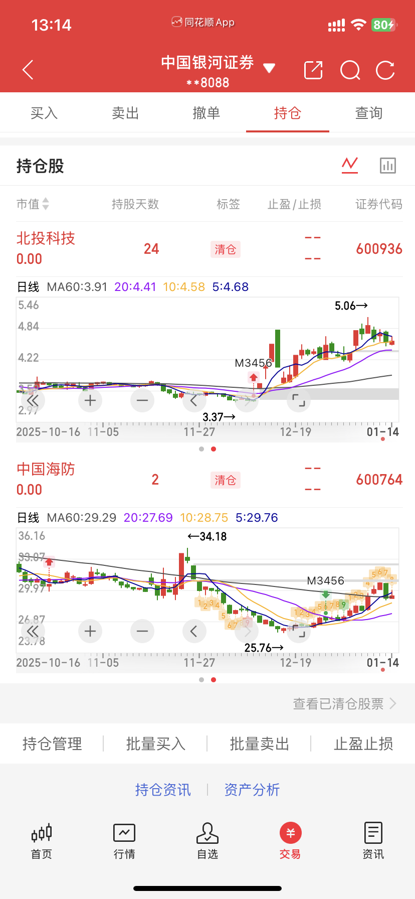Open the 持仓资讯 link
Viewport: 415px width, 899px height.
pyautogui.click(x=163, y=790)
